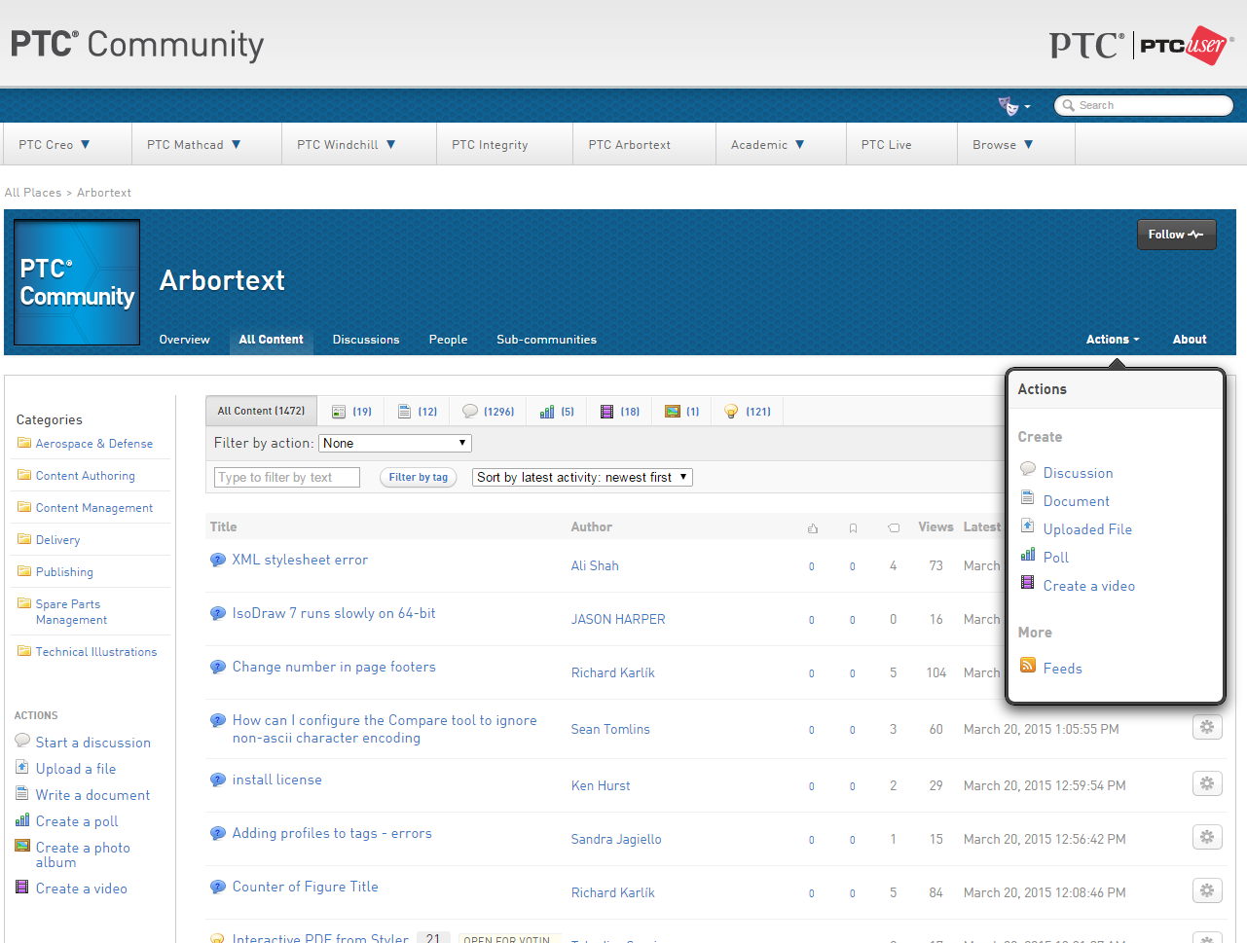Switch to the Sub-communities tab
The image size is (1247, 943).
[546, 340]
